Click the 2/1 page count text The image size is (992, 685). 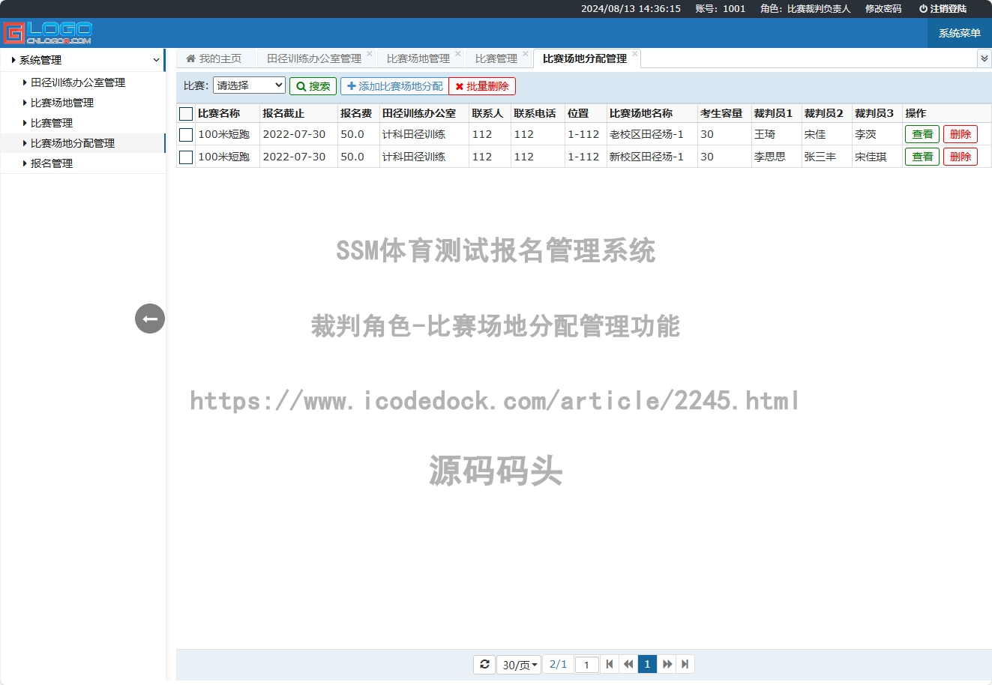(x=558, y=664)
